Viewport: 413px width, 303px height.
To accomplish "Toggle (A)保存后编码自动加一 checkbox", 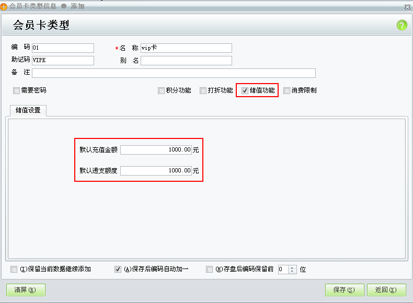I will coord(118,269).
